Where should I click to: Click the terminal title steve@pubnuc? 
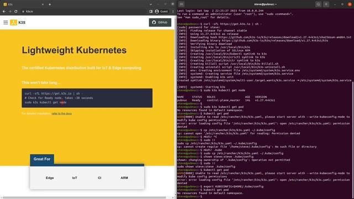point(265,4)
